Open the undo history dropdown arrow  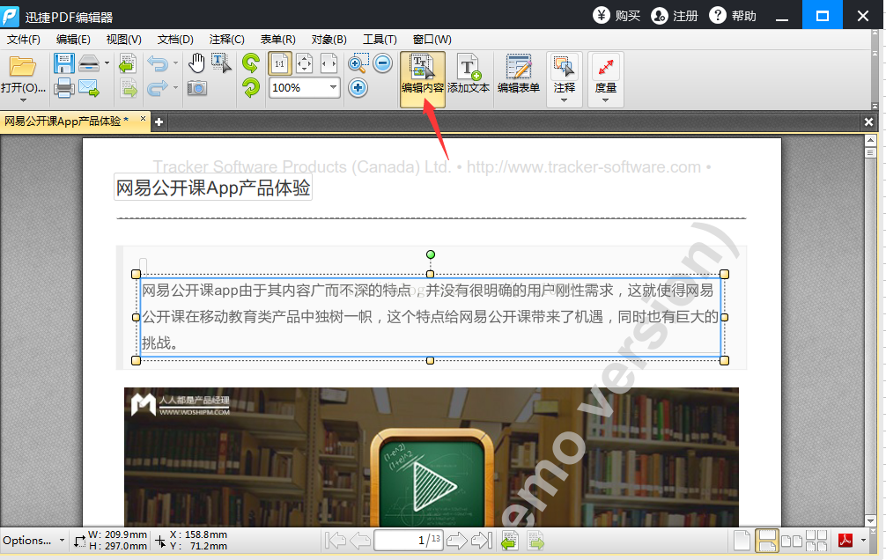176,63
